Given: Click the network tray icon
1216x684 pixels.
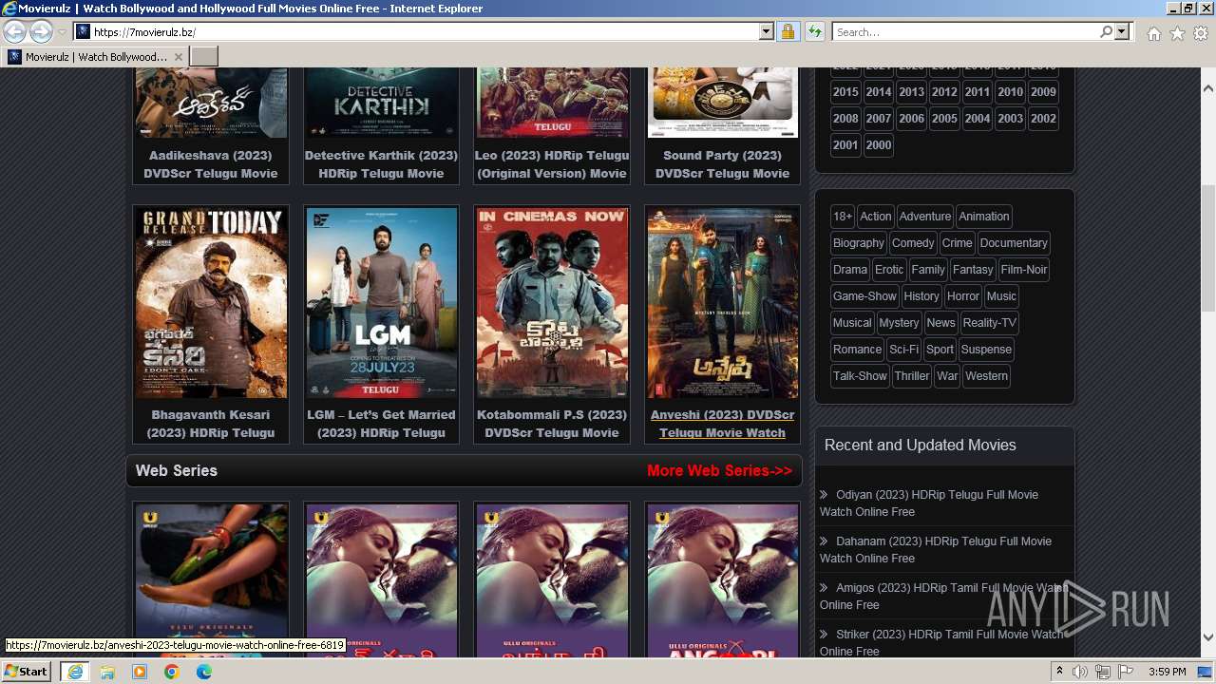Looking at the screenshot, I should (x=1103, y=672).
